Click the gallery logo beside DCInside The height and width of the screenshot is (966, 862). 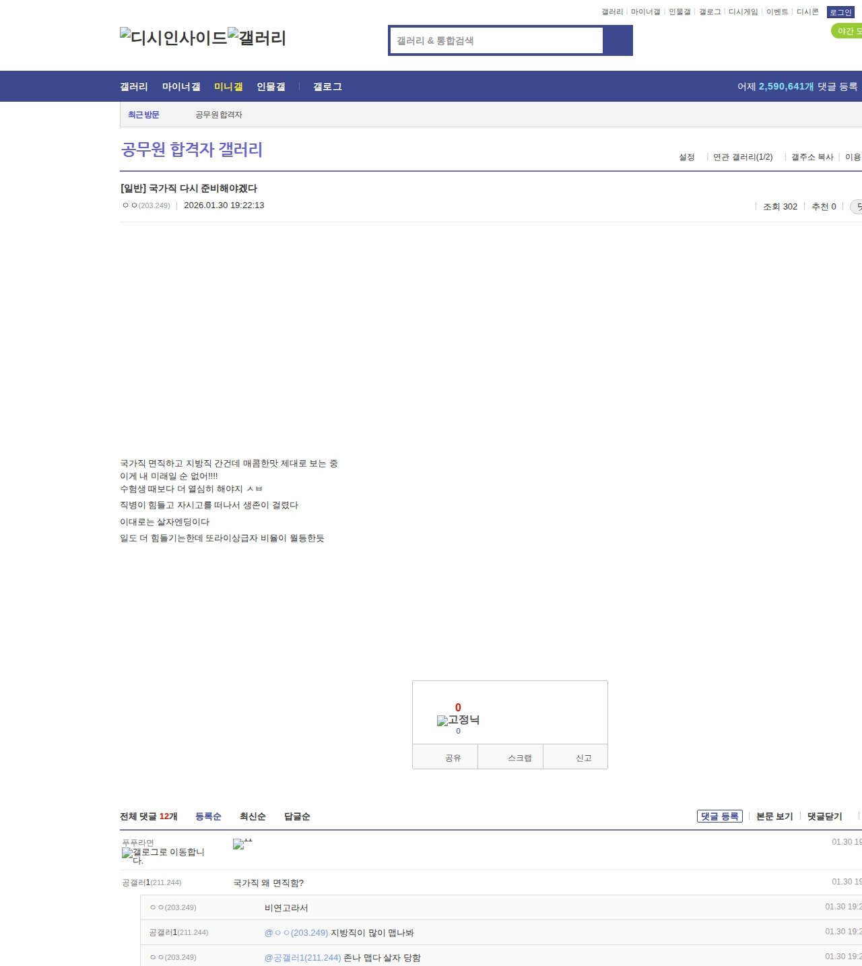pos(257,38)
